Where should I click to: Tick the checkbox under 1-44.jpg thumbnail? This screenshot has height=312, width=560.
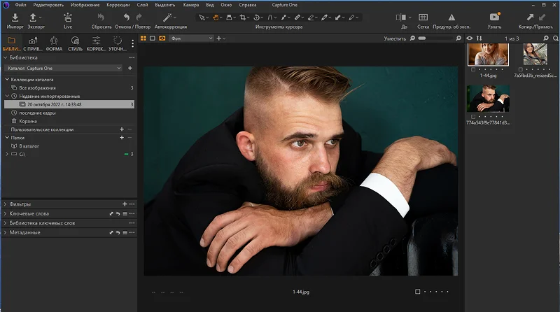[474, 69]
